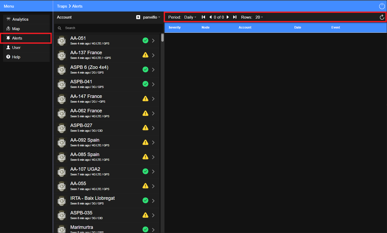Click the green status icon for ASPB-041
Image resolution: width=387 pixels, height=233 pixels.
pos(145,84)
